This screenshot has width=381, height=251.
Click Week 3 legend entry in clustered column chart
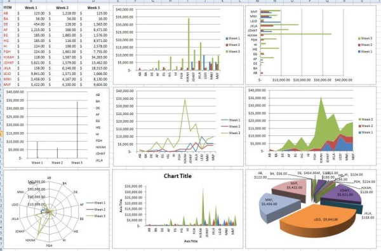[x=233, y=51]
